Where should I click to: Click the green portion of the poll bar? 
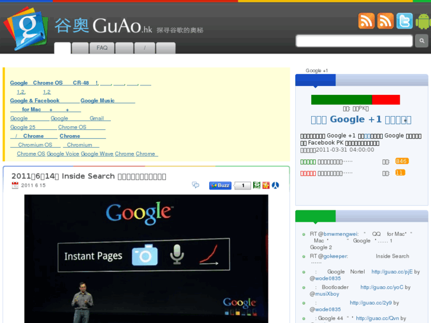341,100
